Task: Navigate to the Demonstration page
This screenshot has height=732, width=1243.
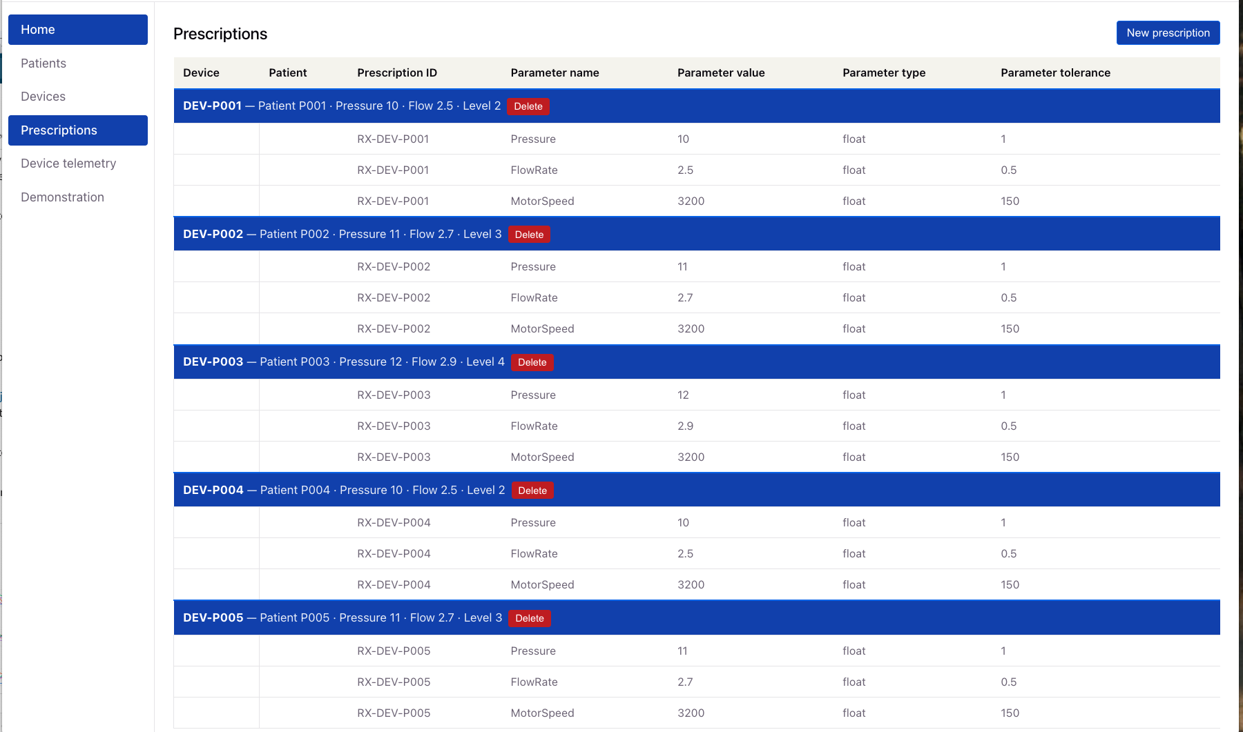Action: click(62, 197)
